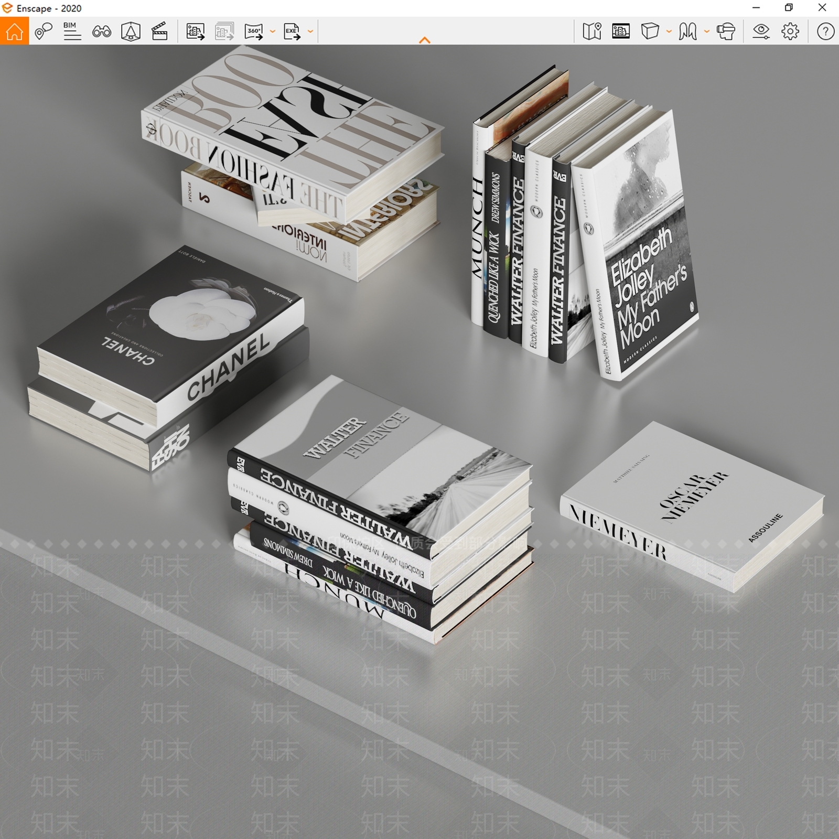Click the Enscape logo in title bar
The height and width of the screenshot is (839, 839).
(x=7, y=8)
